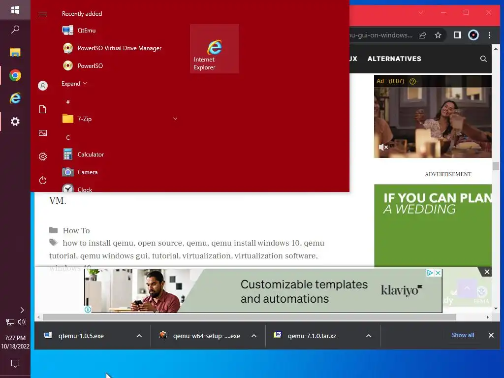This screenshot has width=504, height=378.
Task: Open network status tray icon
Action: click(10, 322)
